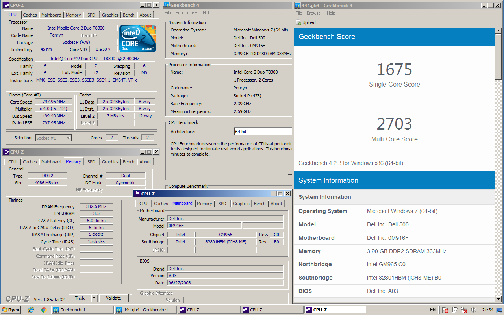
Task: Click the Southbridge field 82801HBM (ICH8-ME)
Action: tap(226, 242)
